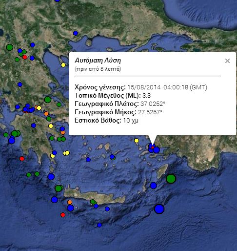
Task: Open the blue marker in the western Cyclades
Action: tap(88, 160)
